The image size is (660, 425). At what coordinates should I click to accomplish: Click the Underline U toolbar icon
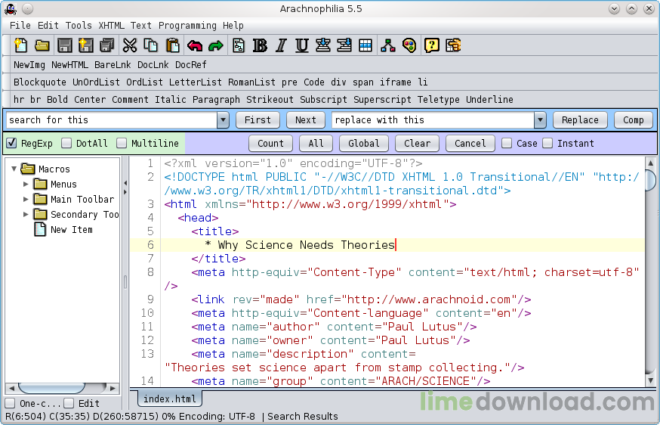pyautogui.click(x=302, y=45)
